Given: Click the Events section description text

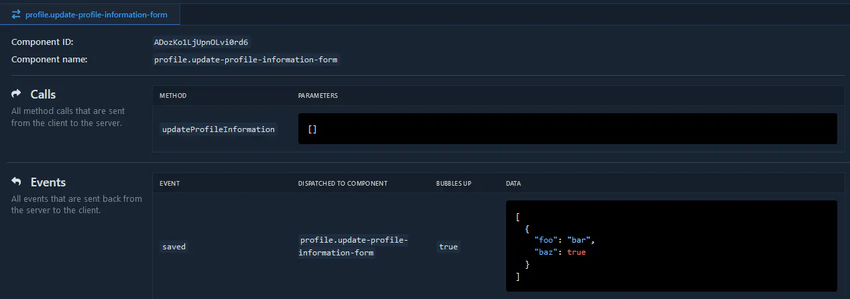Looking at the screenshot, I should click(76, 204).
